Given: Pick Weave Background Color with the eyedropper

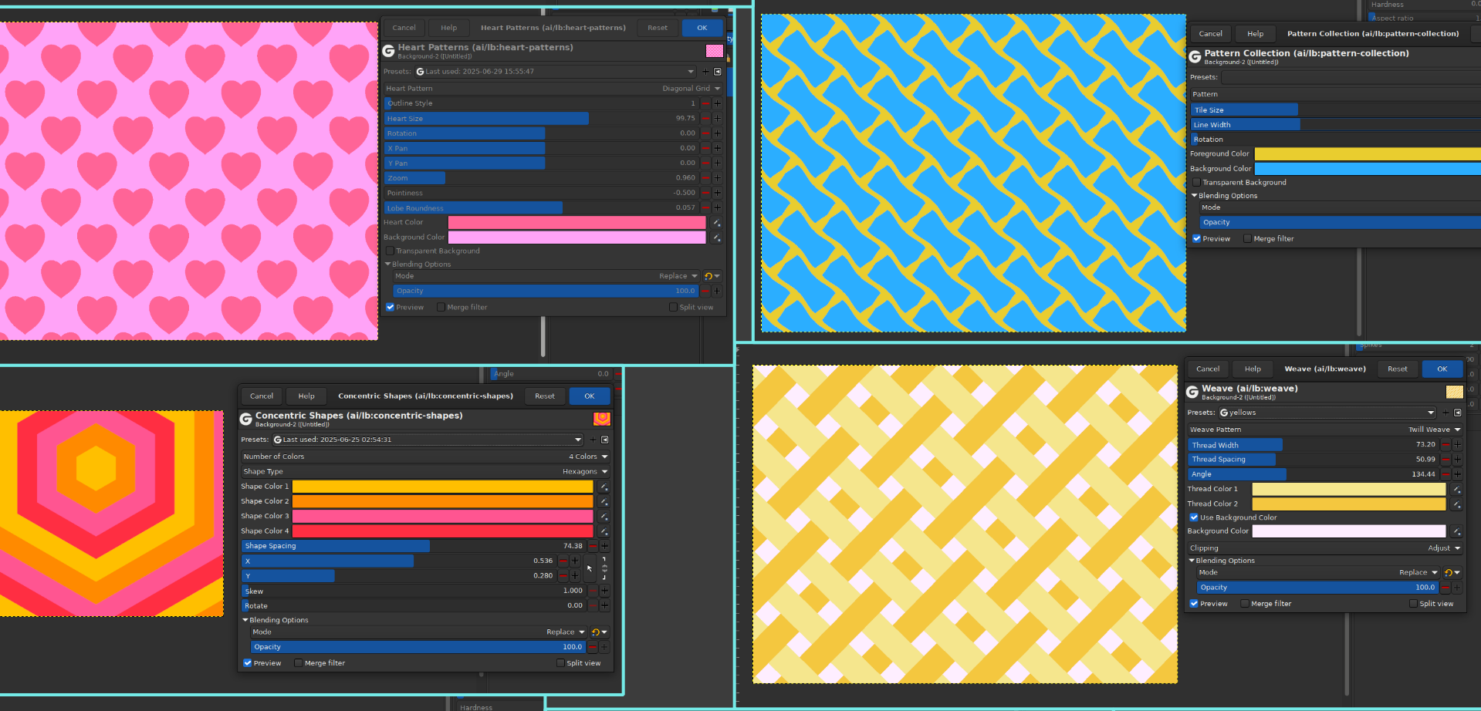Looking at the screenshot, I should coord(1456,531).
